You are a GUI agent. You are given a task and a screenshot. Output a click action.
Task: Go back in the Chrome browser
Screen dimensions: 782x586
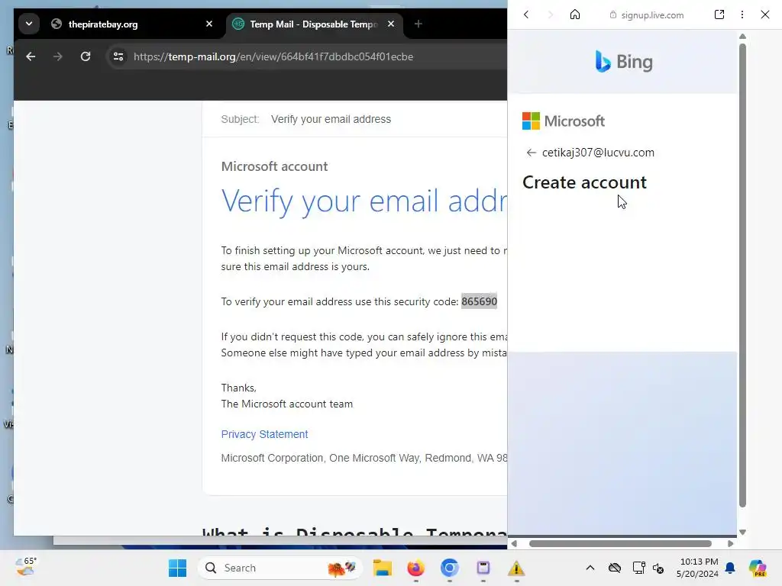point(31,56)
